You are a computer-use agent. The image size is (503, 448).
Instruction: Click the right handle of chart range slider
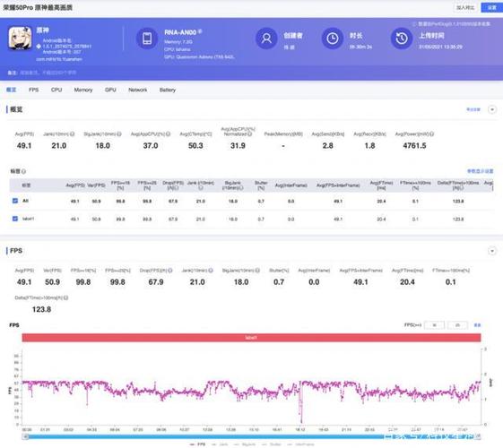478,436
